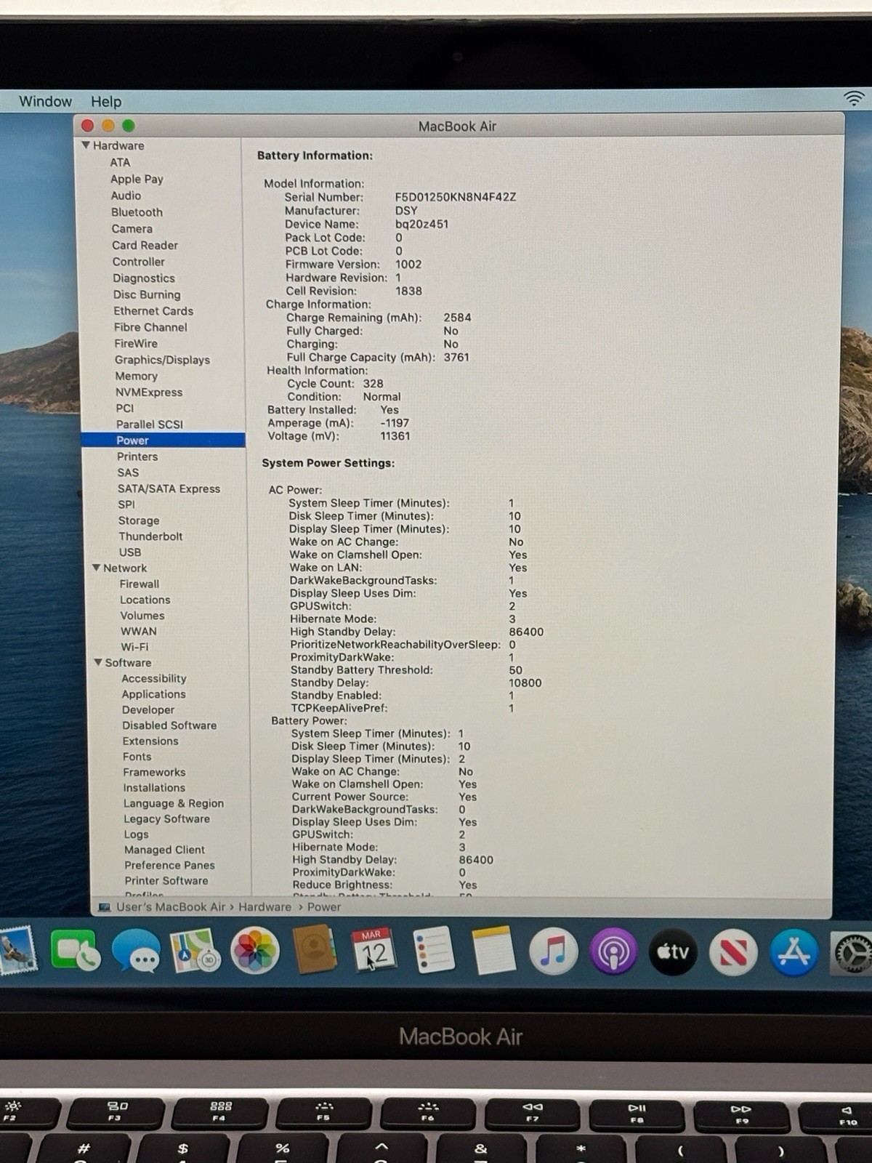Select Ethernet Cards in sidebar

pos(153,311)
